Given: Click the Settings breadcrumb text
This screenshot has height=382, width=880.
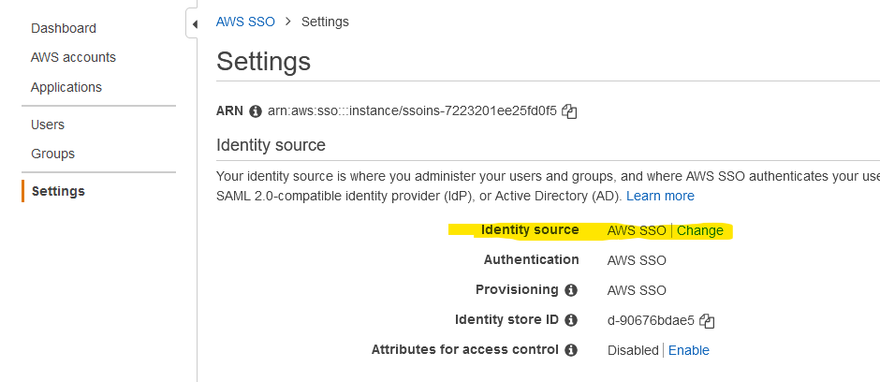Looking at the screenshot, I should coord(325,22).
